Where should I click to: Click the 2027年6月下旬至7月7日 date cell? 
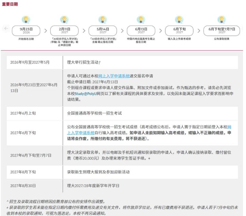(x=35, y=155)
